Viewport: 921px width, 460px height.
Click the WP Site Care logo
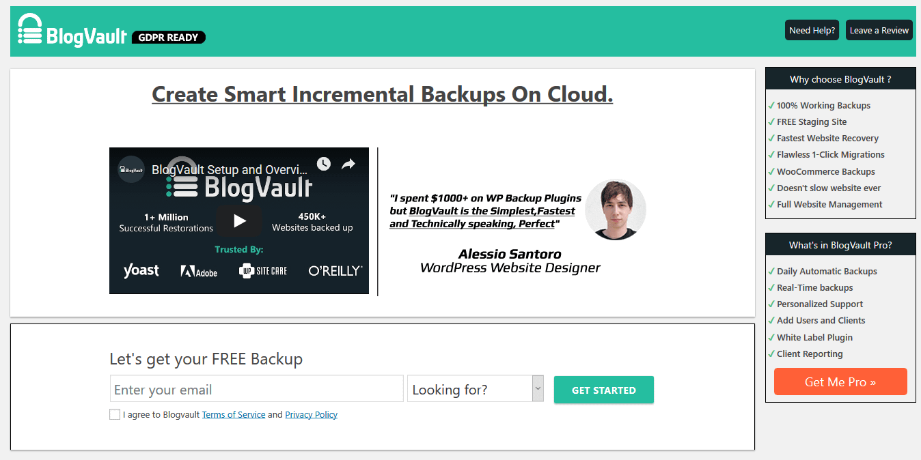263,271
